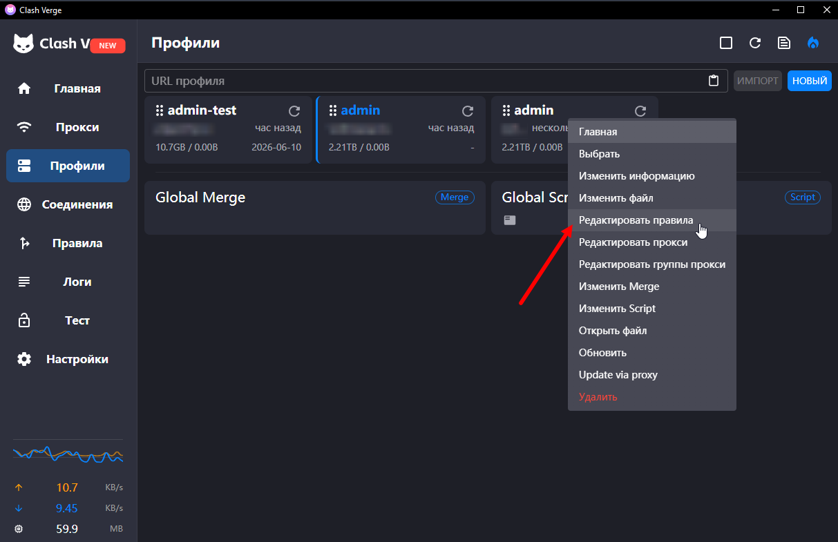Screen dimensions: 838x542
Task: Click the Merge tag label
Action: 455,197
